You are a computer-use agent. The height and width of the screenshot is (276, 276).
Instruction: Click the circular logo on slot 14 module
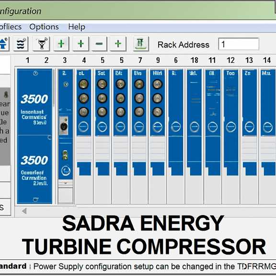point(268,126)
